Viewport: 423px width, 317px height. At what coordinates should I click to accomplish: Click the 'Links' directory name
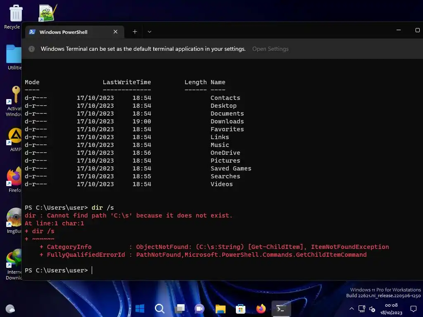pyautogui.click(x=220, y=137)
